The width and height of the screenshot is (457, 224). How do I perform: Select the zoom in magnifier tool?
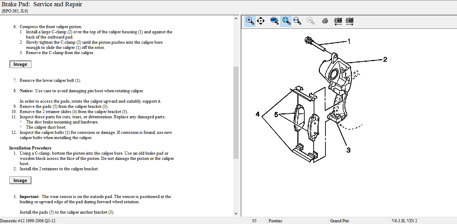point(250,21)
